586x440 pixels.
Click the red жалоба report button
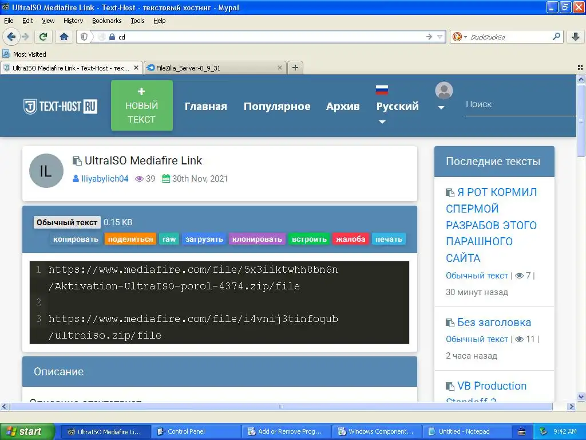tap(351, 239)
